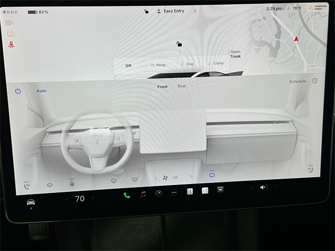
Task: Toggle the auto recirculation button
Action: point(212,174)
